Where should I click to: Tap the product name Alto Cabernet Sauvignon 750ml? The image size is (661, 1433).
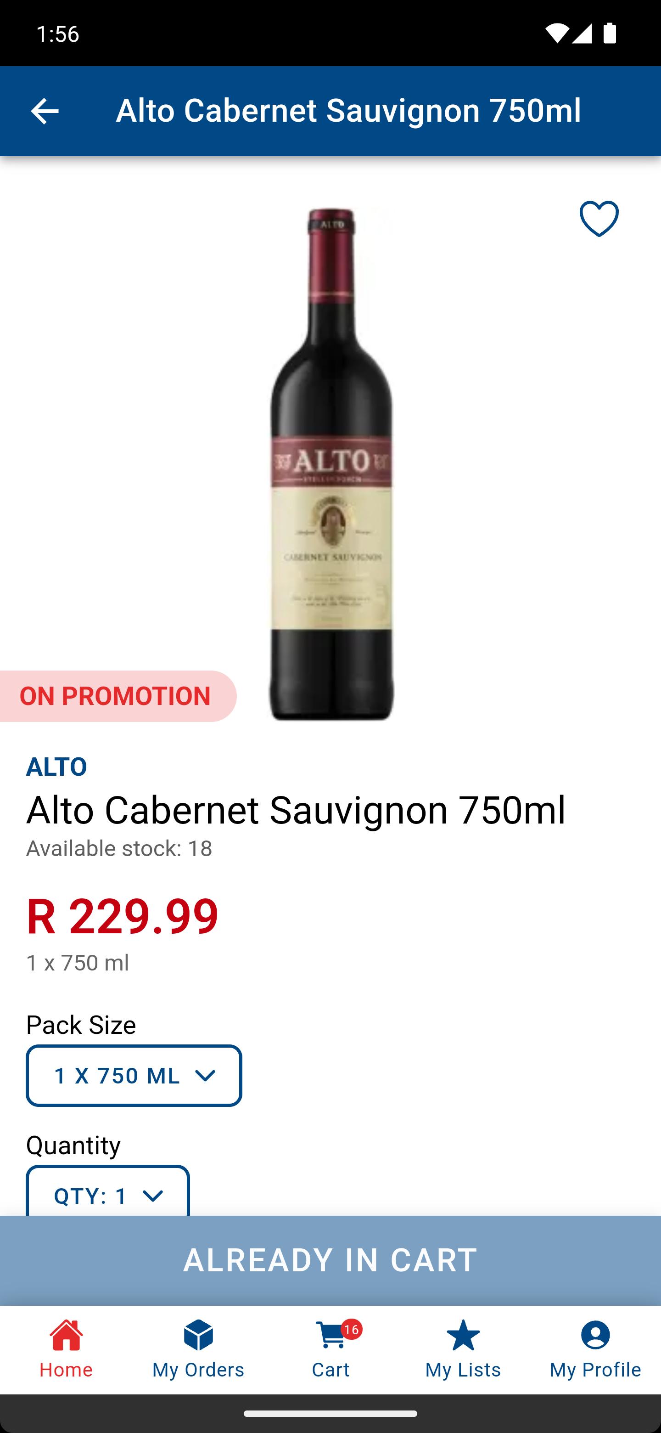[x=296, y=809]
